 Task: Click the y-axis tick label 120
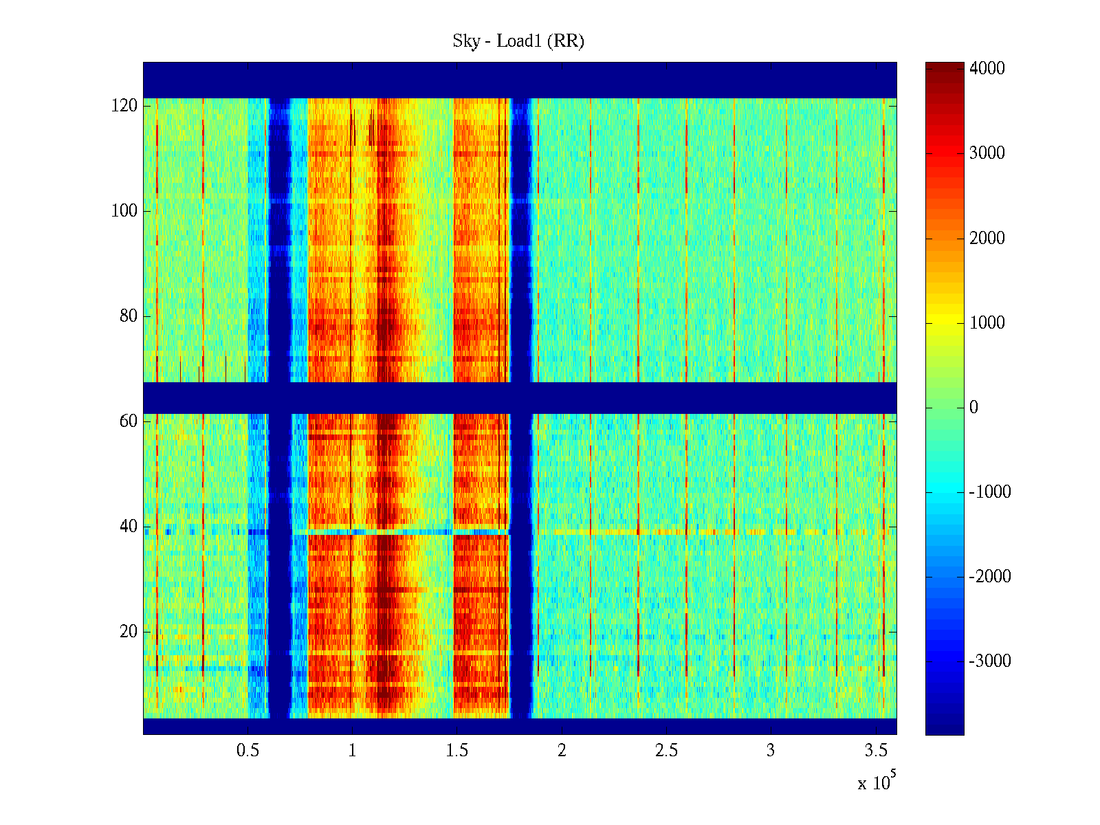(124, 106)
